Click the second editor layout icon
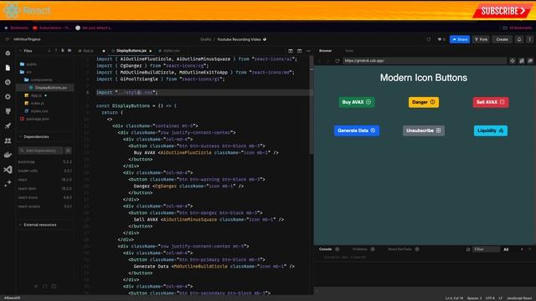This screenshot has height=301, width=536. pos(300,51)
